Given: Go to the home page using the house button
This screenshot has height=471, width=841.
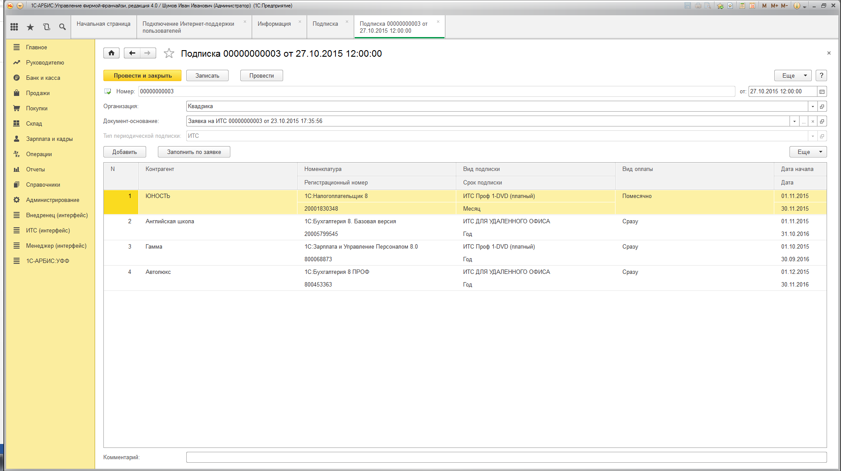Looking at the screenshot, I should pos(111,53).
